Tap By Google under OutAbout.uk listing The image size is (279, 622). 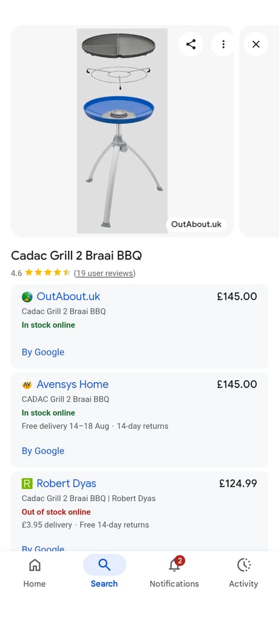pyautogui.click(x=43, y=352)
